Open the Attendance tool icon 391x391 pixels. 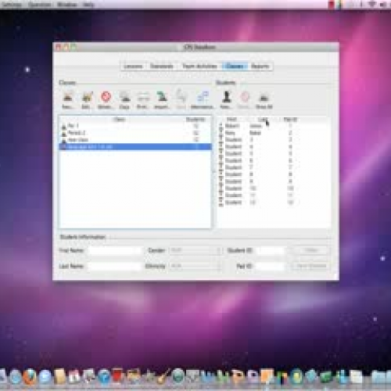[x=203, y=100]
